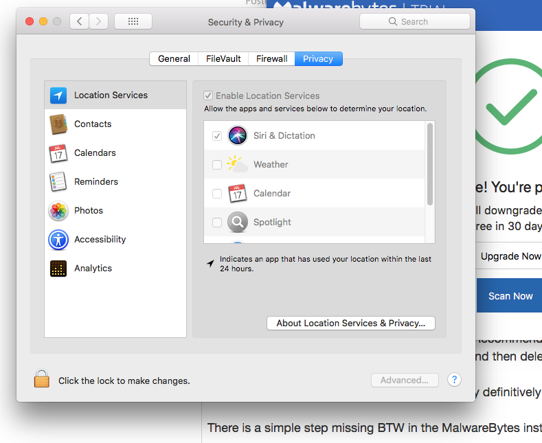Click Scan Now in Malwarebytes window
This screenshot has width=542, height=443.
click(510, 296)
